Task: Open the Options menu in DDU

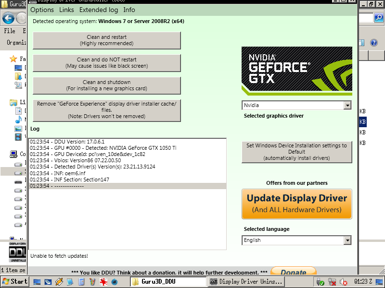Action: point(42,10)
